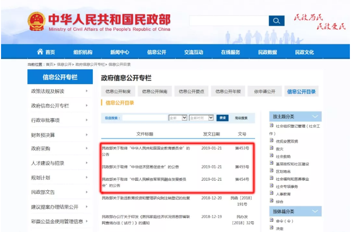Expand 政府采购 sidebar arrow
The image size is (353, 232).
(87, 148)
